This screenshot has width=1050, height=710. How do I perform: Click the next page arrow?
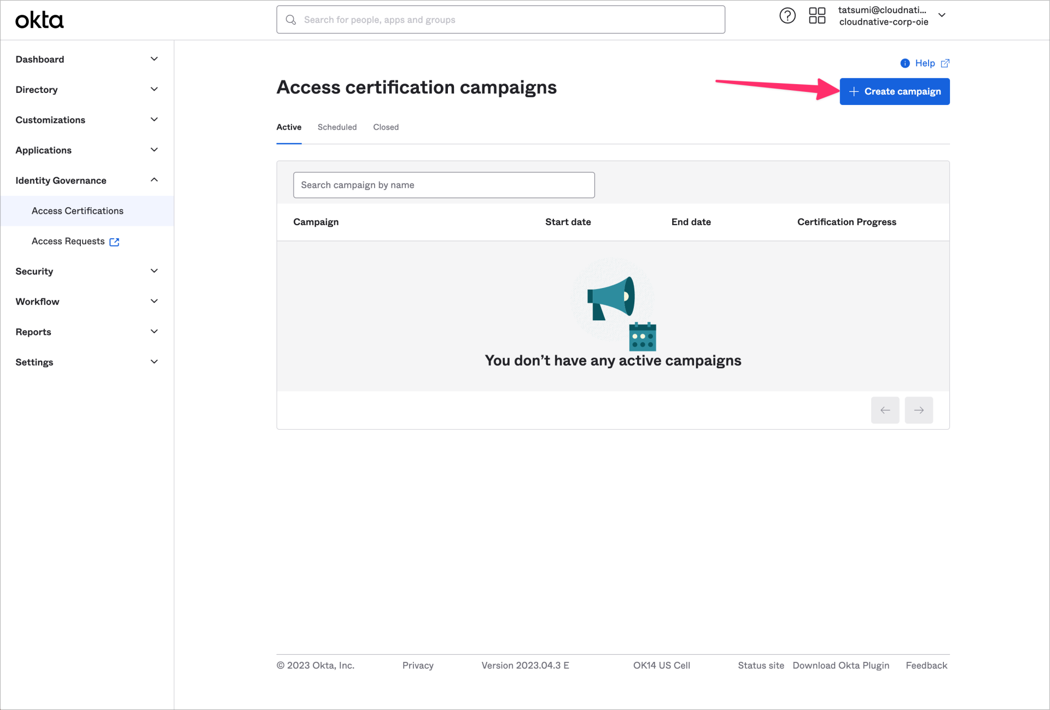(919, 410)
